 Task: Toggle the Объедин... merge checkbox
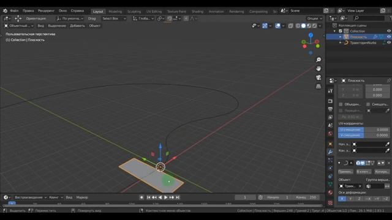(341, 105)
